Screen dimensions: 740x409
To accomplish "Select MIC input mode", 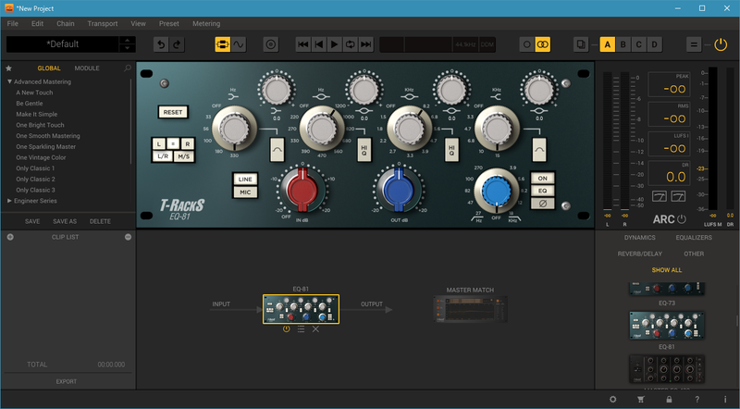I will (245, 192).
